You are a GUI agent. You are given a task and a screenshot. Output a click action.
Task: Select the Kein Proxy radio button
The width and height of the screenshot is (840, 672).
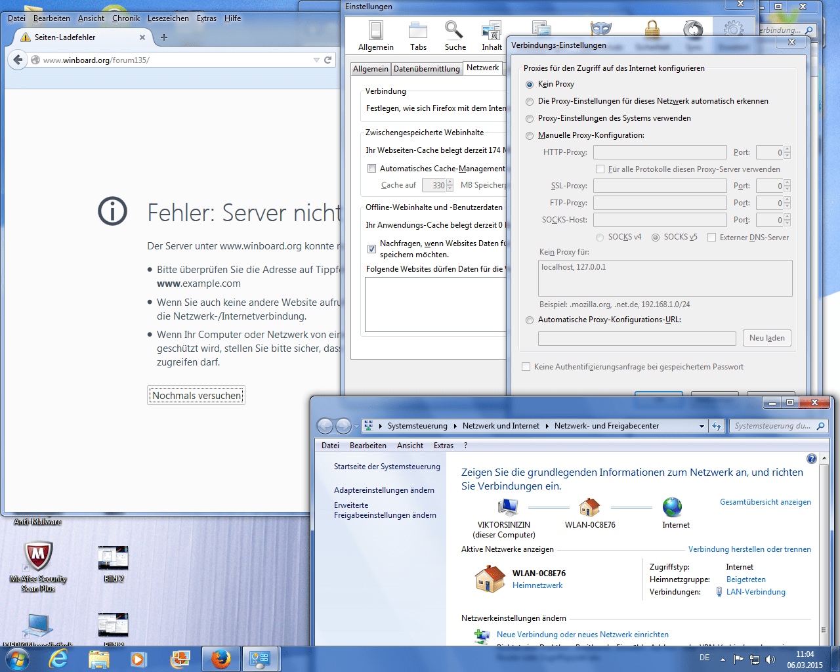[530, 85]
